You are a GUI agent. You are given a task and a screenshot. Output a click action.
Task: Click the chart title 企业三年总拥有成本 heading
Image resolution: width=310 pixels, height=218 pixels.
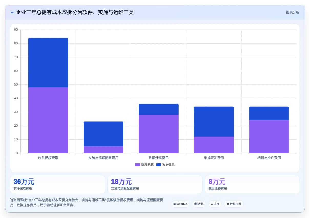(x=75, y=12)
